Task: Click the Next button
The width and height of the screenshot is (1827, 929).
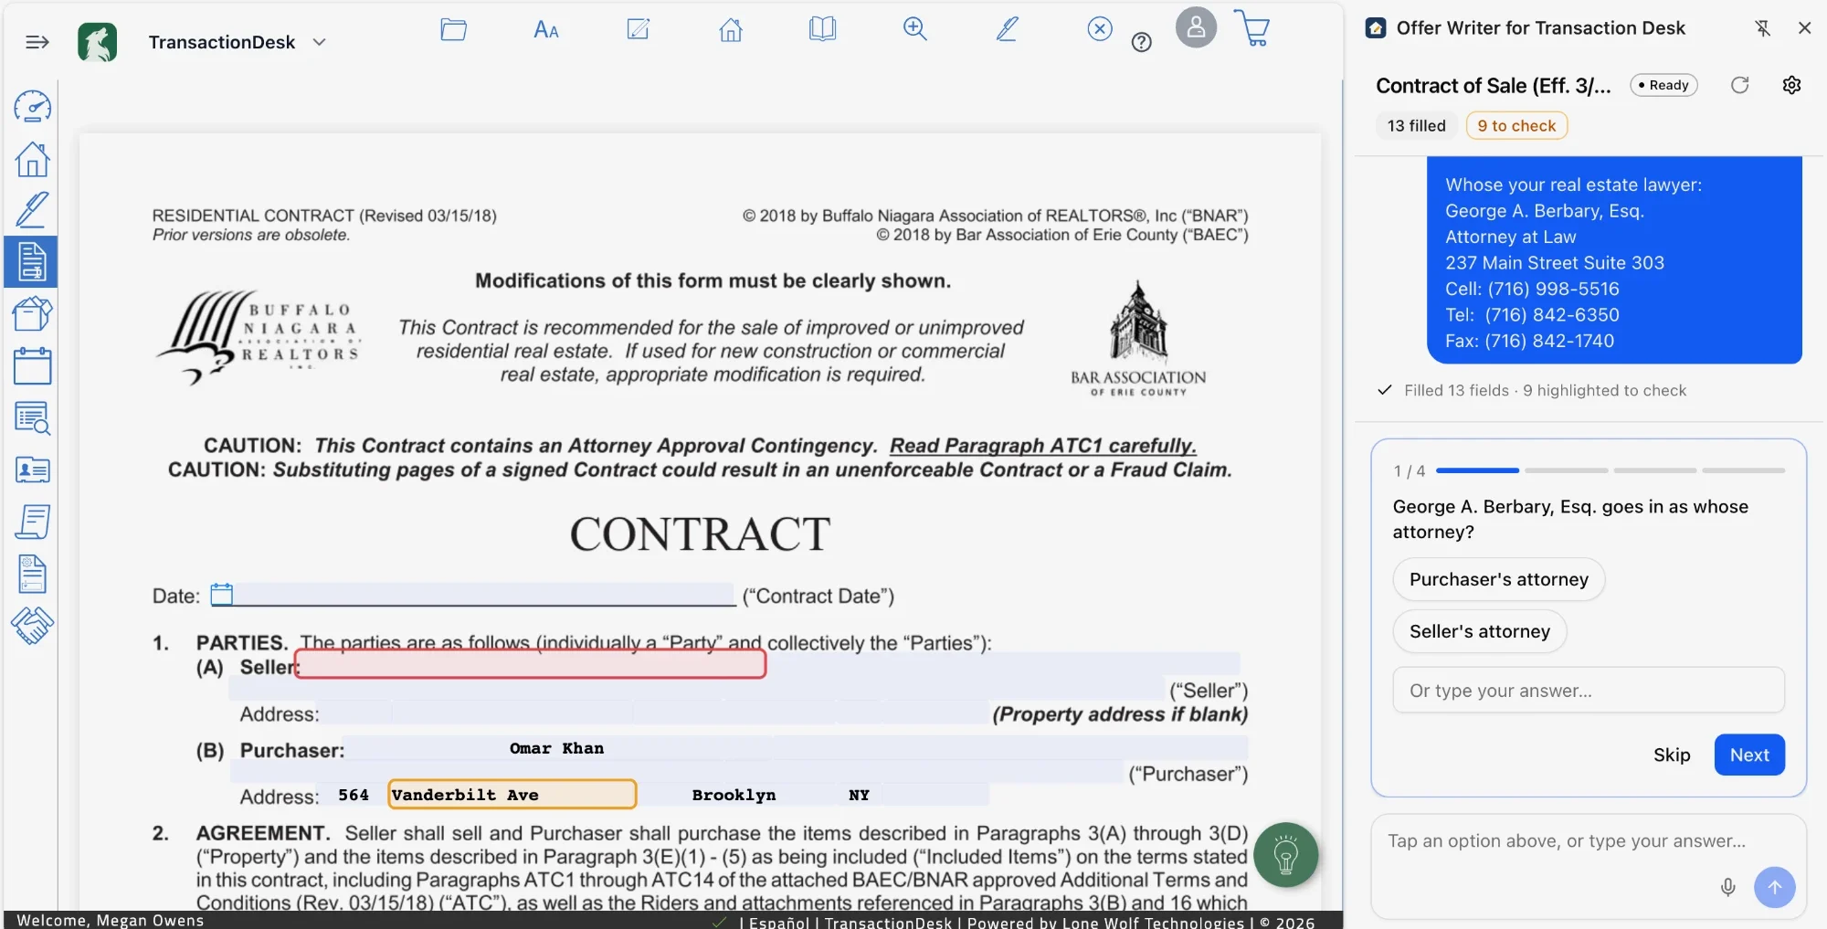Action: click(x=1749, y=755)
